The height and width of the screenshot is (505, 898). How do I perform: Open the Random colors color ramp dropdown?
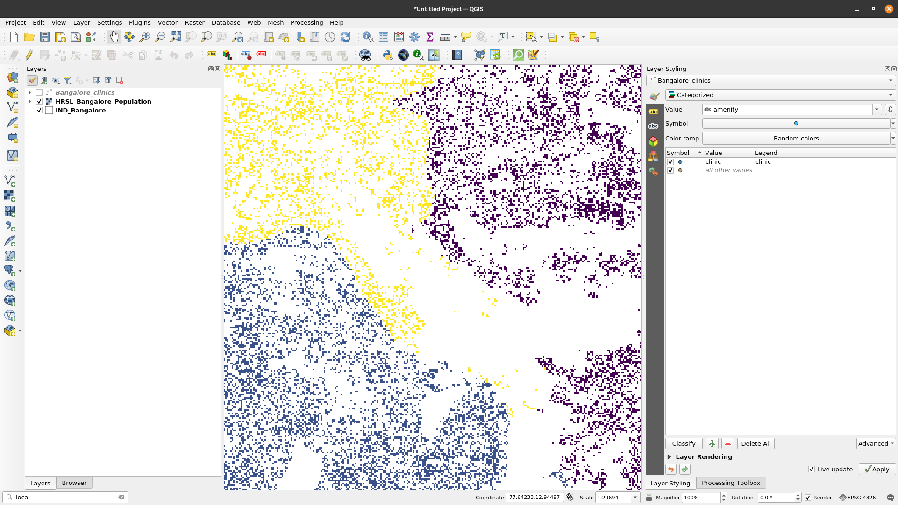pyautogui.click(x=893, y=138)
